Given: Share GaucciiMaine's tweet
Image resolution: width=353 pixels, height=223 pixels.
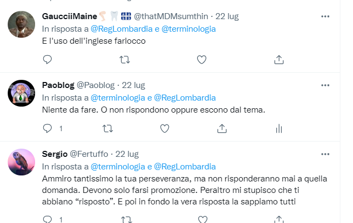Looking at the screenshot, I should (278, 59).
